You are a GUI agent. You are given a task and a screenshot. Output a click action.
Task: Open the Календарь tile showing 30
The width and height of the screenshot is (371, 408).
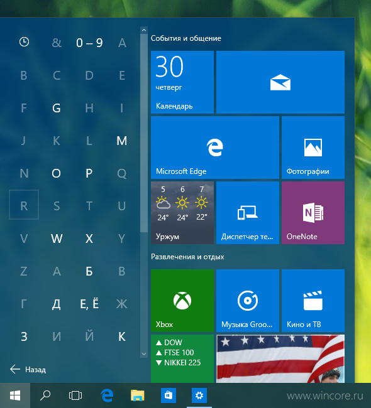pyautogui.click(x=182, y=82)
